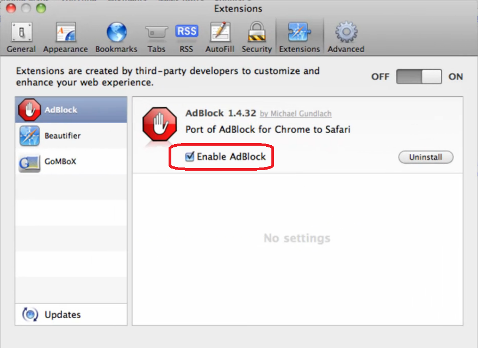Uncheck the Enable AdBlock checkbox
This screenshot has width=478, height=348.
tap(190, 157)
